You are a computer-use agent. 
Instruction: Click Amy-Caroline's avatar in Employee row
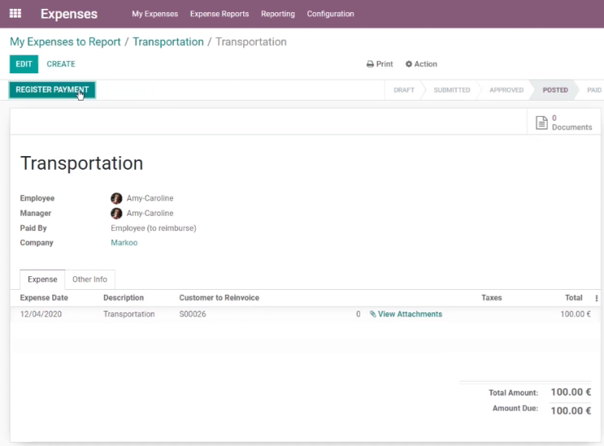116,198
